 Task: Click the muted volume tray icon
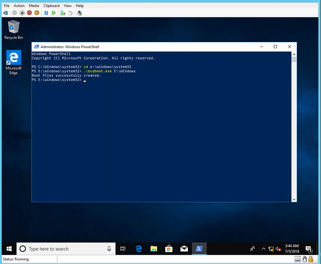(x=278, y=249)
